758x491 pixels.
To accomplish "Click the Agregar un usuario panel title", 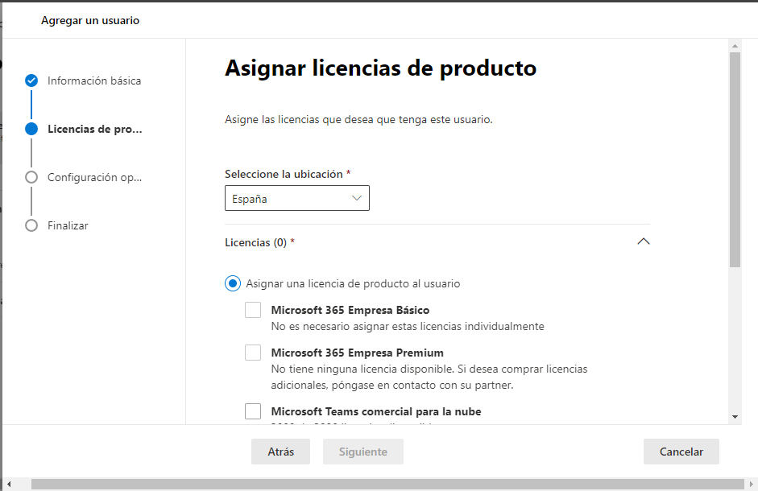I will click(90, 20).
